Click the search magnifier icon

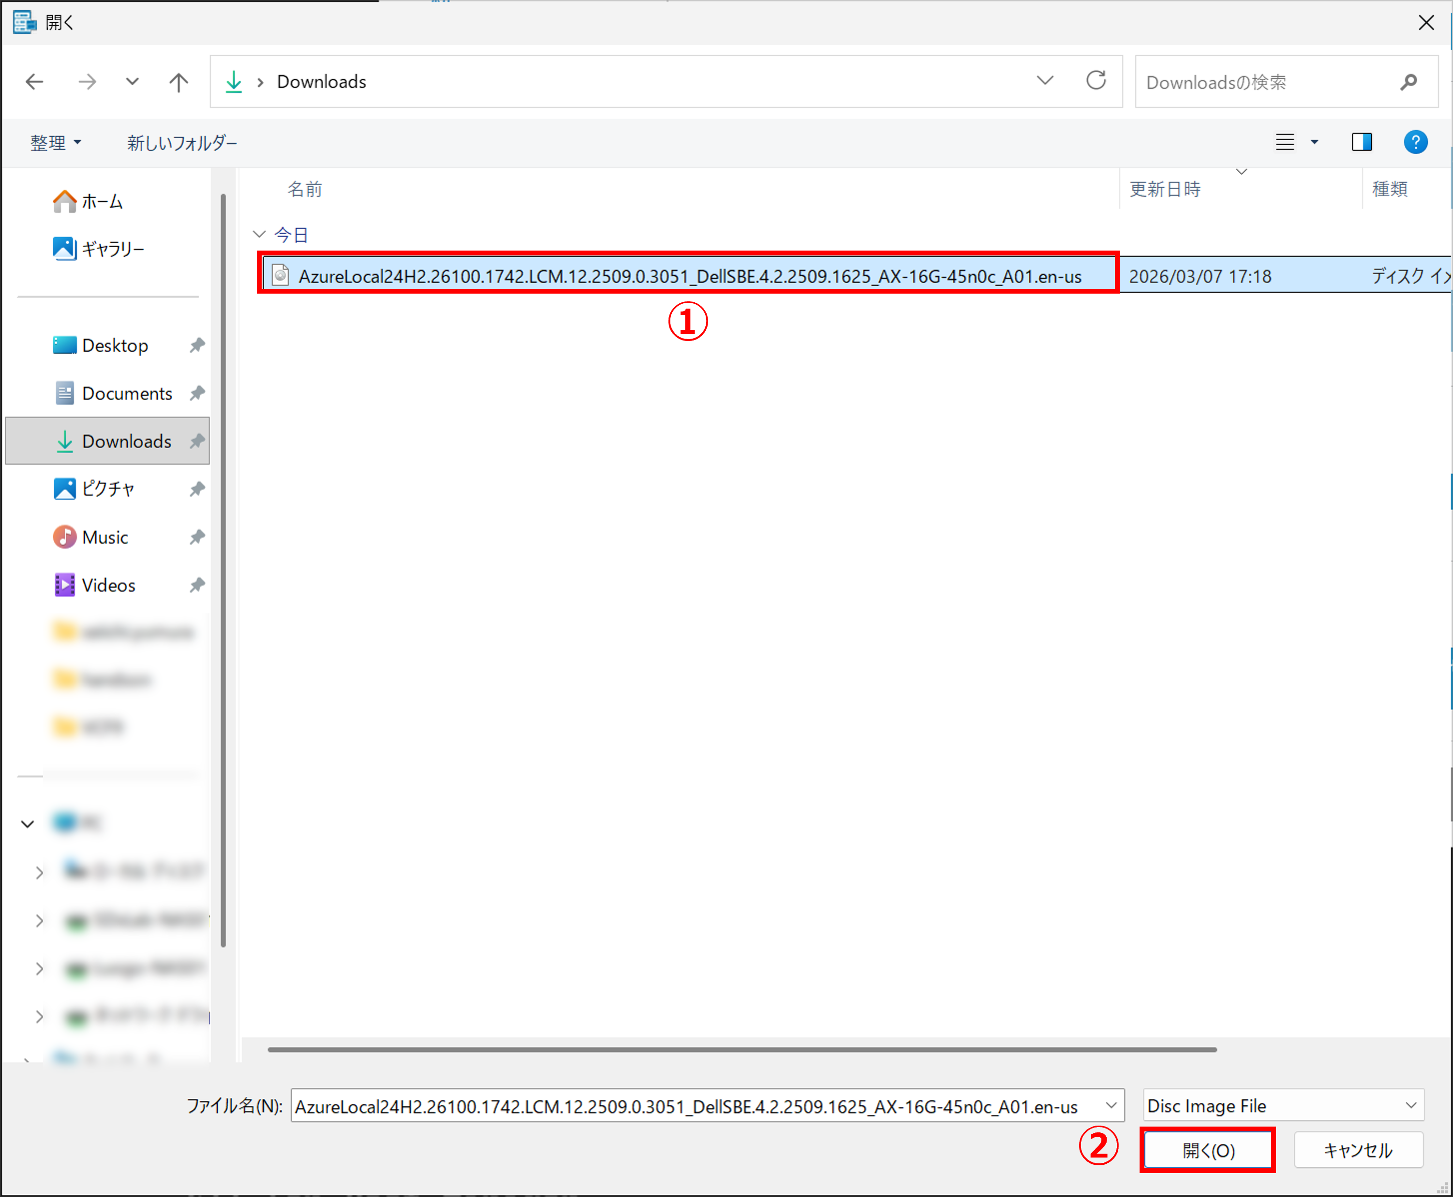[1408, 82]
